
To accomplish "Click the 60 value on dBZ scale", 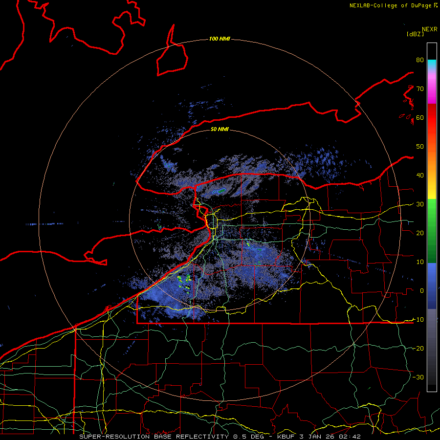I will pos(420,117).
